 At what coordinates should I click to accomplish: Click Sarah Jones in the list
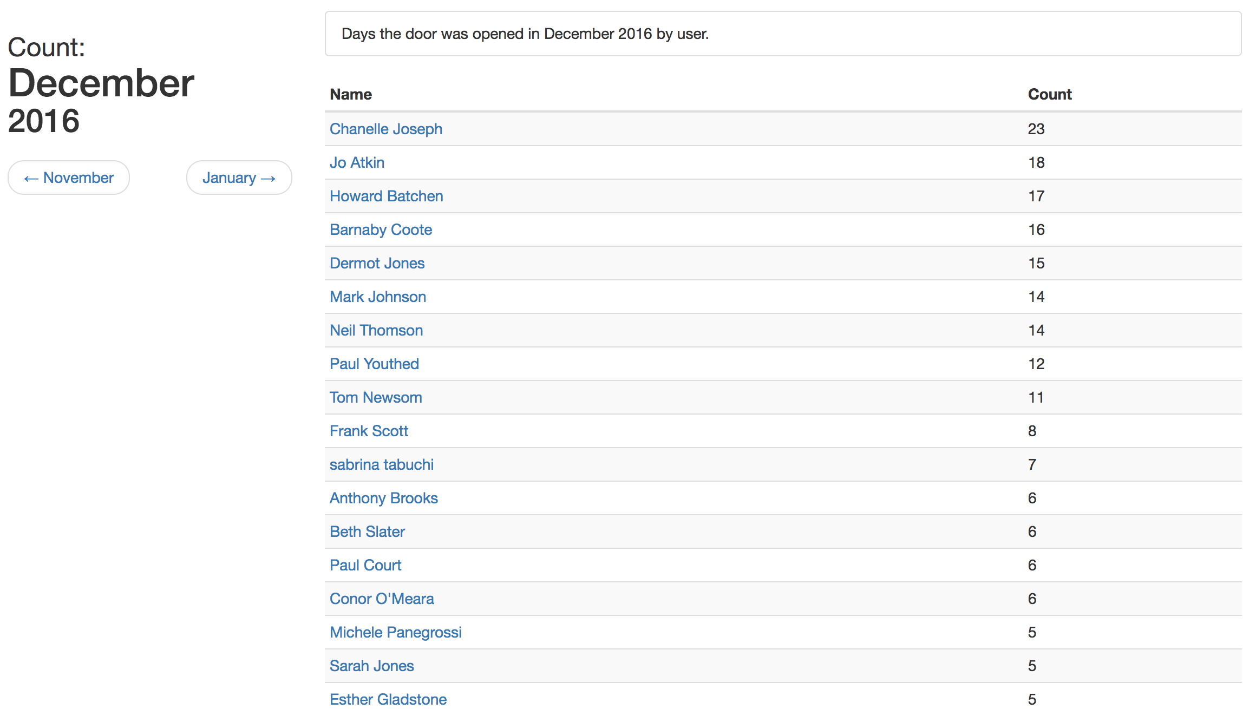pyautogui.click(x=371, y=666)
